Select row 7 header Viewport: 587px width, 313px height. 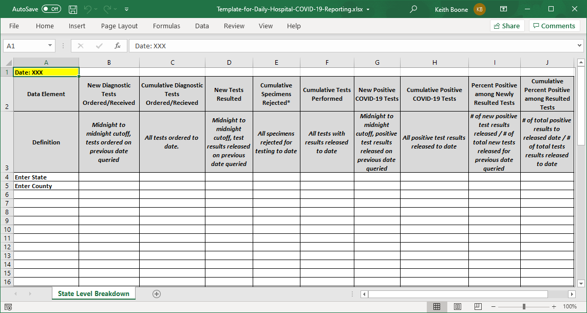click(x=7, y=203)
